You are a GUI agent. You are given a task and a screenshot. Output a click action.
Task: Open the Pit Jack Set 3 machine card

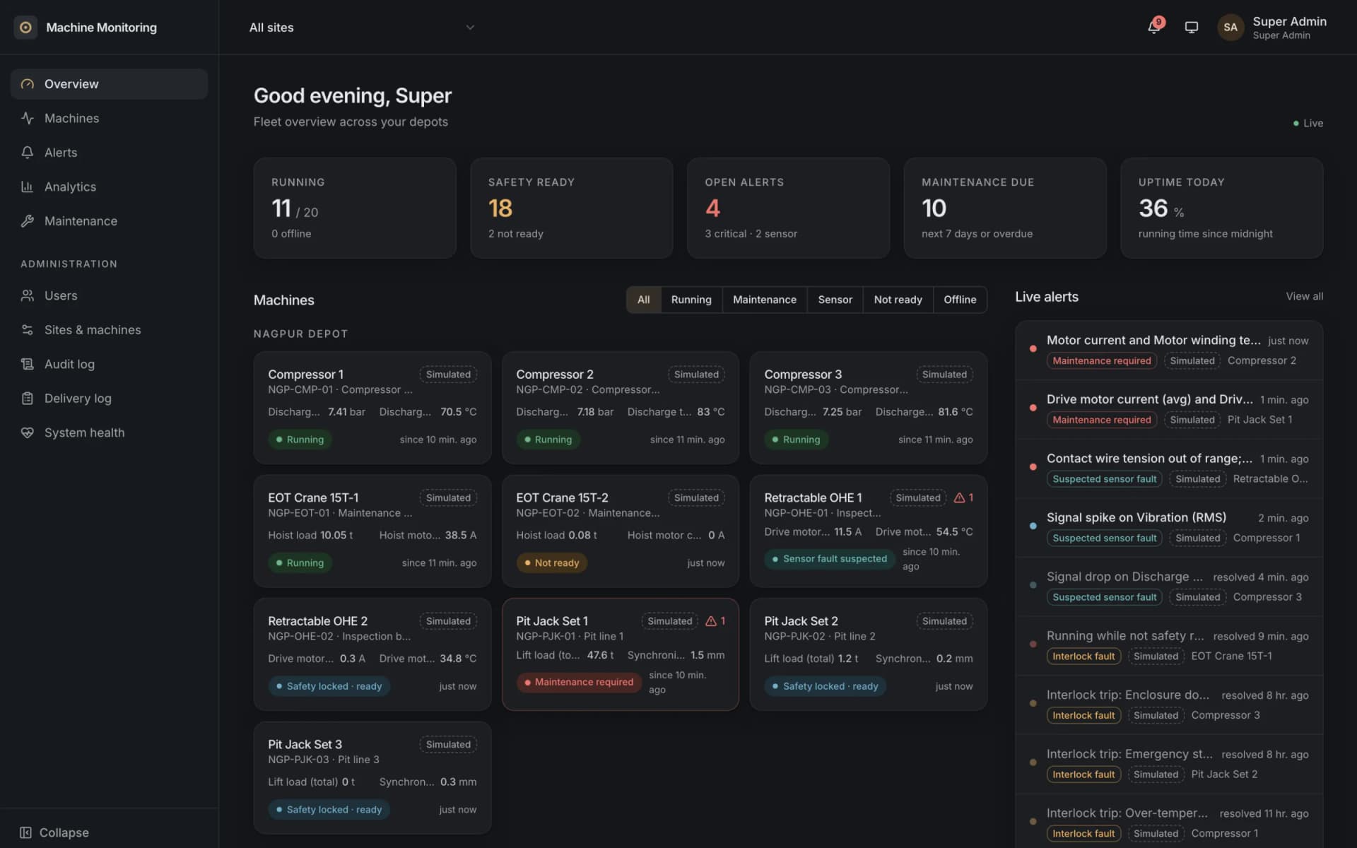pos(372,777)
